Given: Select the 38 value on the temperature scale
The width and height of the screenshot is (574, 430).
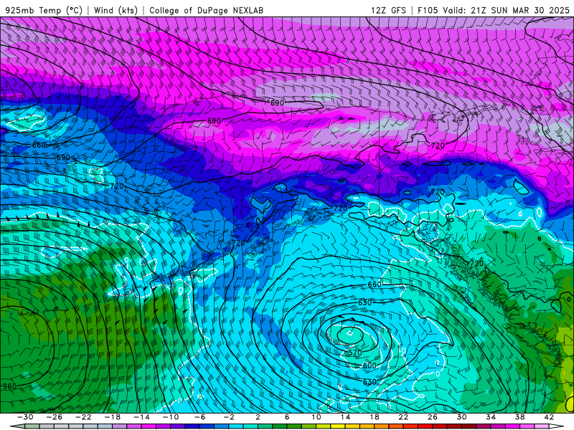Looking at the screenshot, I should (519, 417).
